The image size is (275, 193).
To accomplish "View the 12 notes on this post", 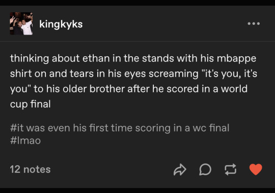I will pyautogui.click(x=30, y=169).
